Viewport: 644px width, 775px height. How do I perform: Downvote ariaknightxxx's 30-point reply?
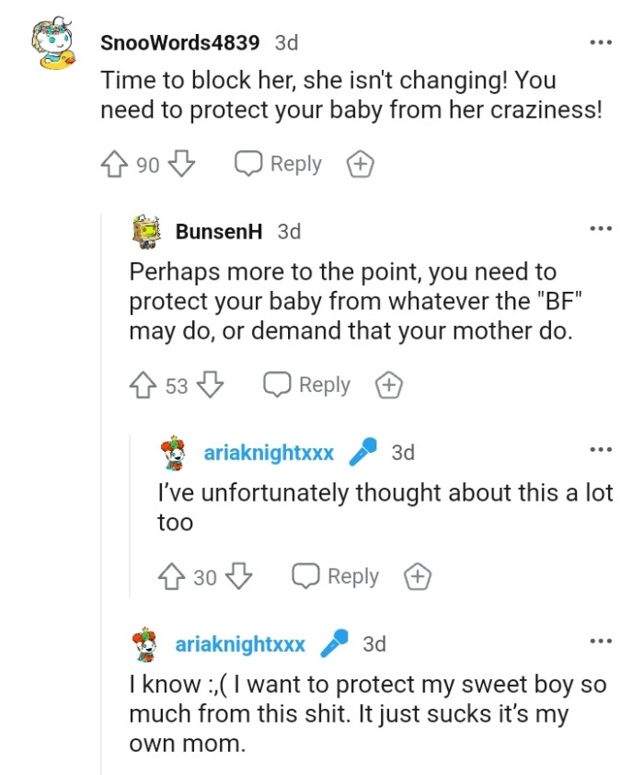(x=239, y=577)
